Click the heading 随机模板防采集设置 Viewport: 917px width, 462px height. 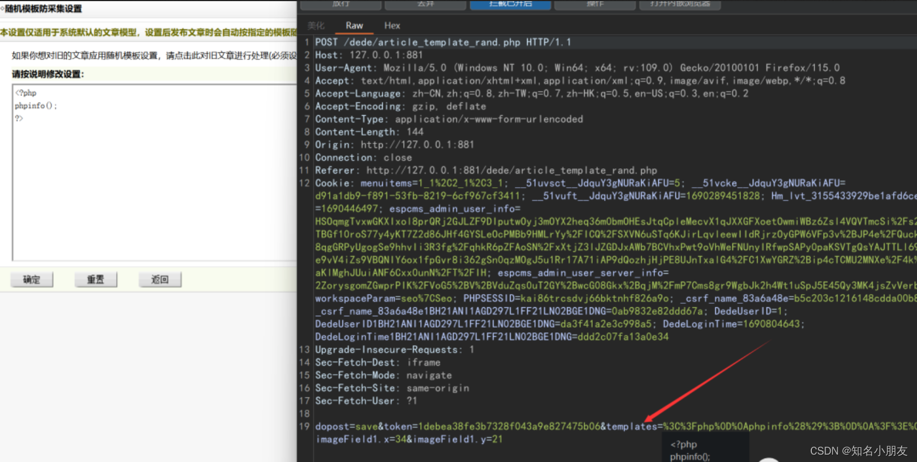pos(44,9)
